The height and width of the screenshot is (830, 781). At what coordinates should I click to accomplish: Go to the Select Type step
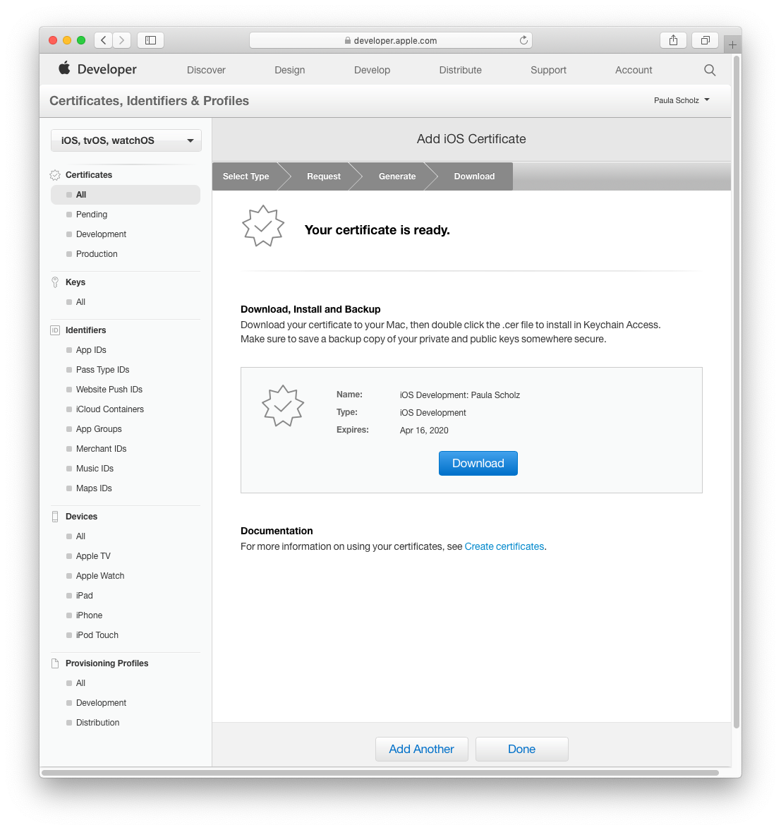click(246, 176)
